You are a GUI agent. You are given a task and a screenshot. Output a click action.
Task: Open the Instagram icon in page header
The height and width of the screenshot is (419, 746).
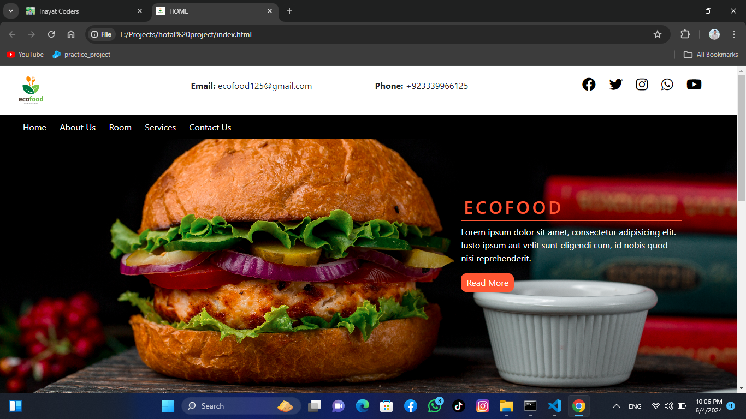642,85
